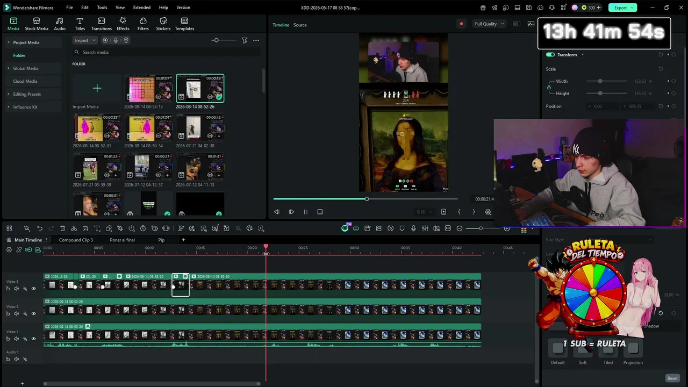
Task: Add a new timeline tab with plus
Action: click(183, 240)
